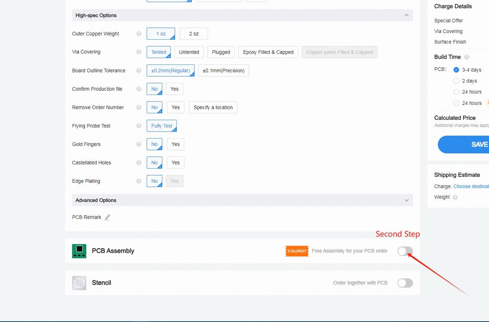
Task: Collapse the High-spec Options section
Action: 406,15
